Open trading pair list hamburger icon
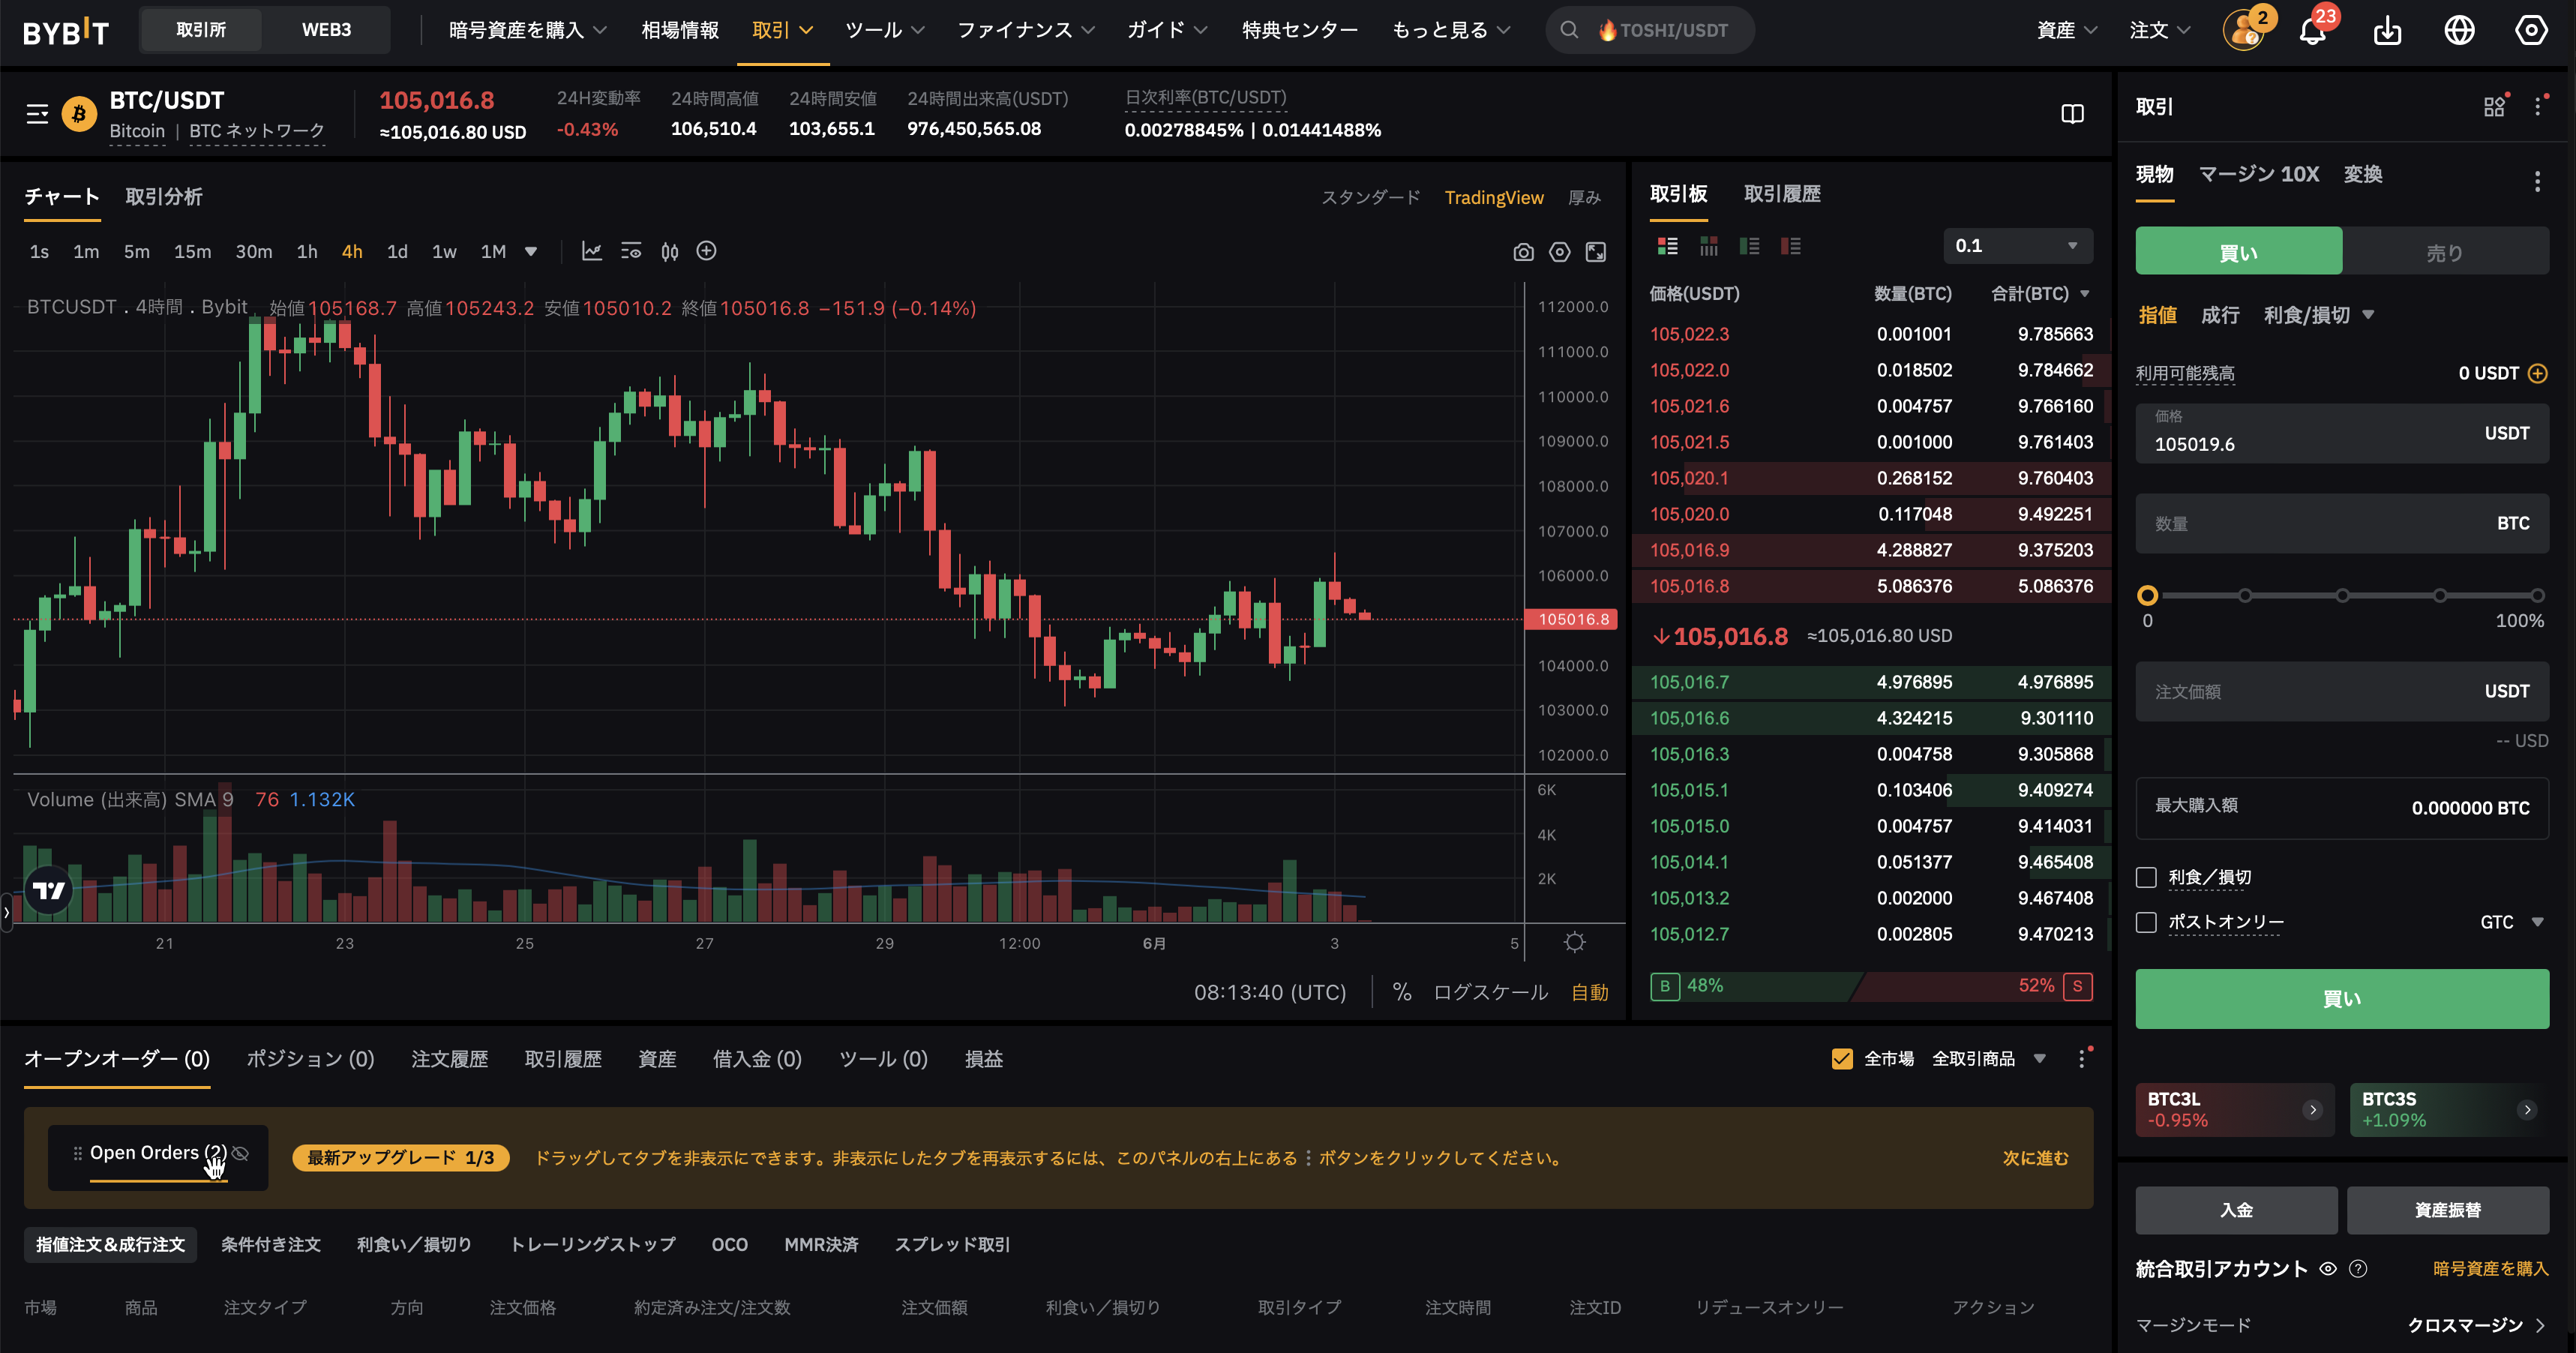 [37, 114]
